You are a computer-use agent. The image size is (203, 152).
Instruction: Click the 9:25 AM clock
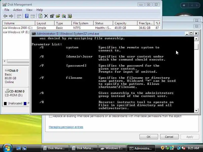(x=193, y=148)
